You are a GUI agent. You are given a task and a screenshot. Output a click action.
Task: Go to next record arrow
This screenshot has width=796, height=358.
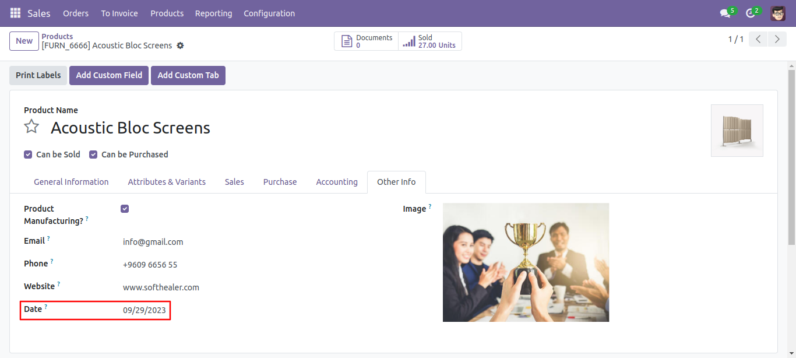777,39
